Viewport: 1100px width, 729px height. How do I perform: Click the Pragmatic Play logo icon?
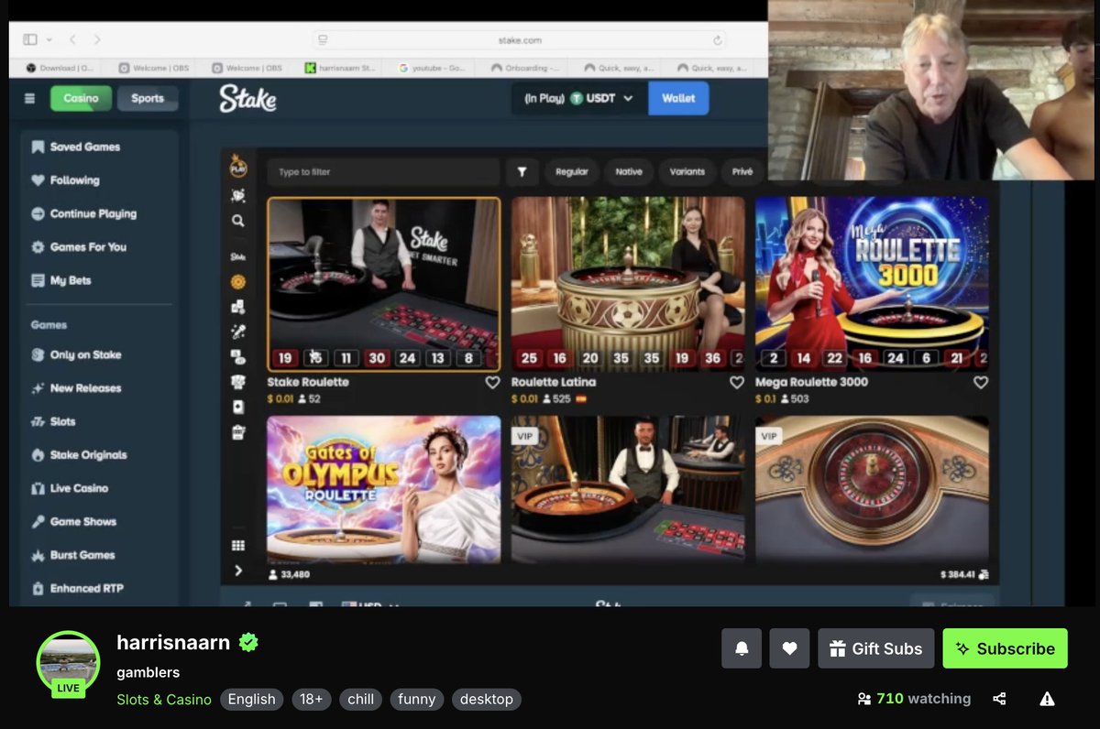pos(238,166)
